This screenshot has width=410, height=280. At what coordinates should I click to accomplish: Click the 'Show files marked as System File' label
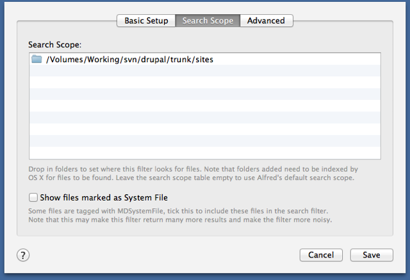pyautogui.click(x=104, y=197)
